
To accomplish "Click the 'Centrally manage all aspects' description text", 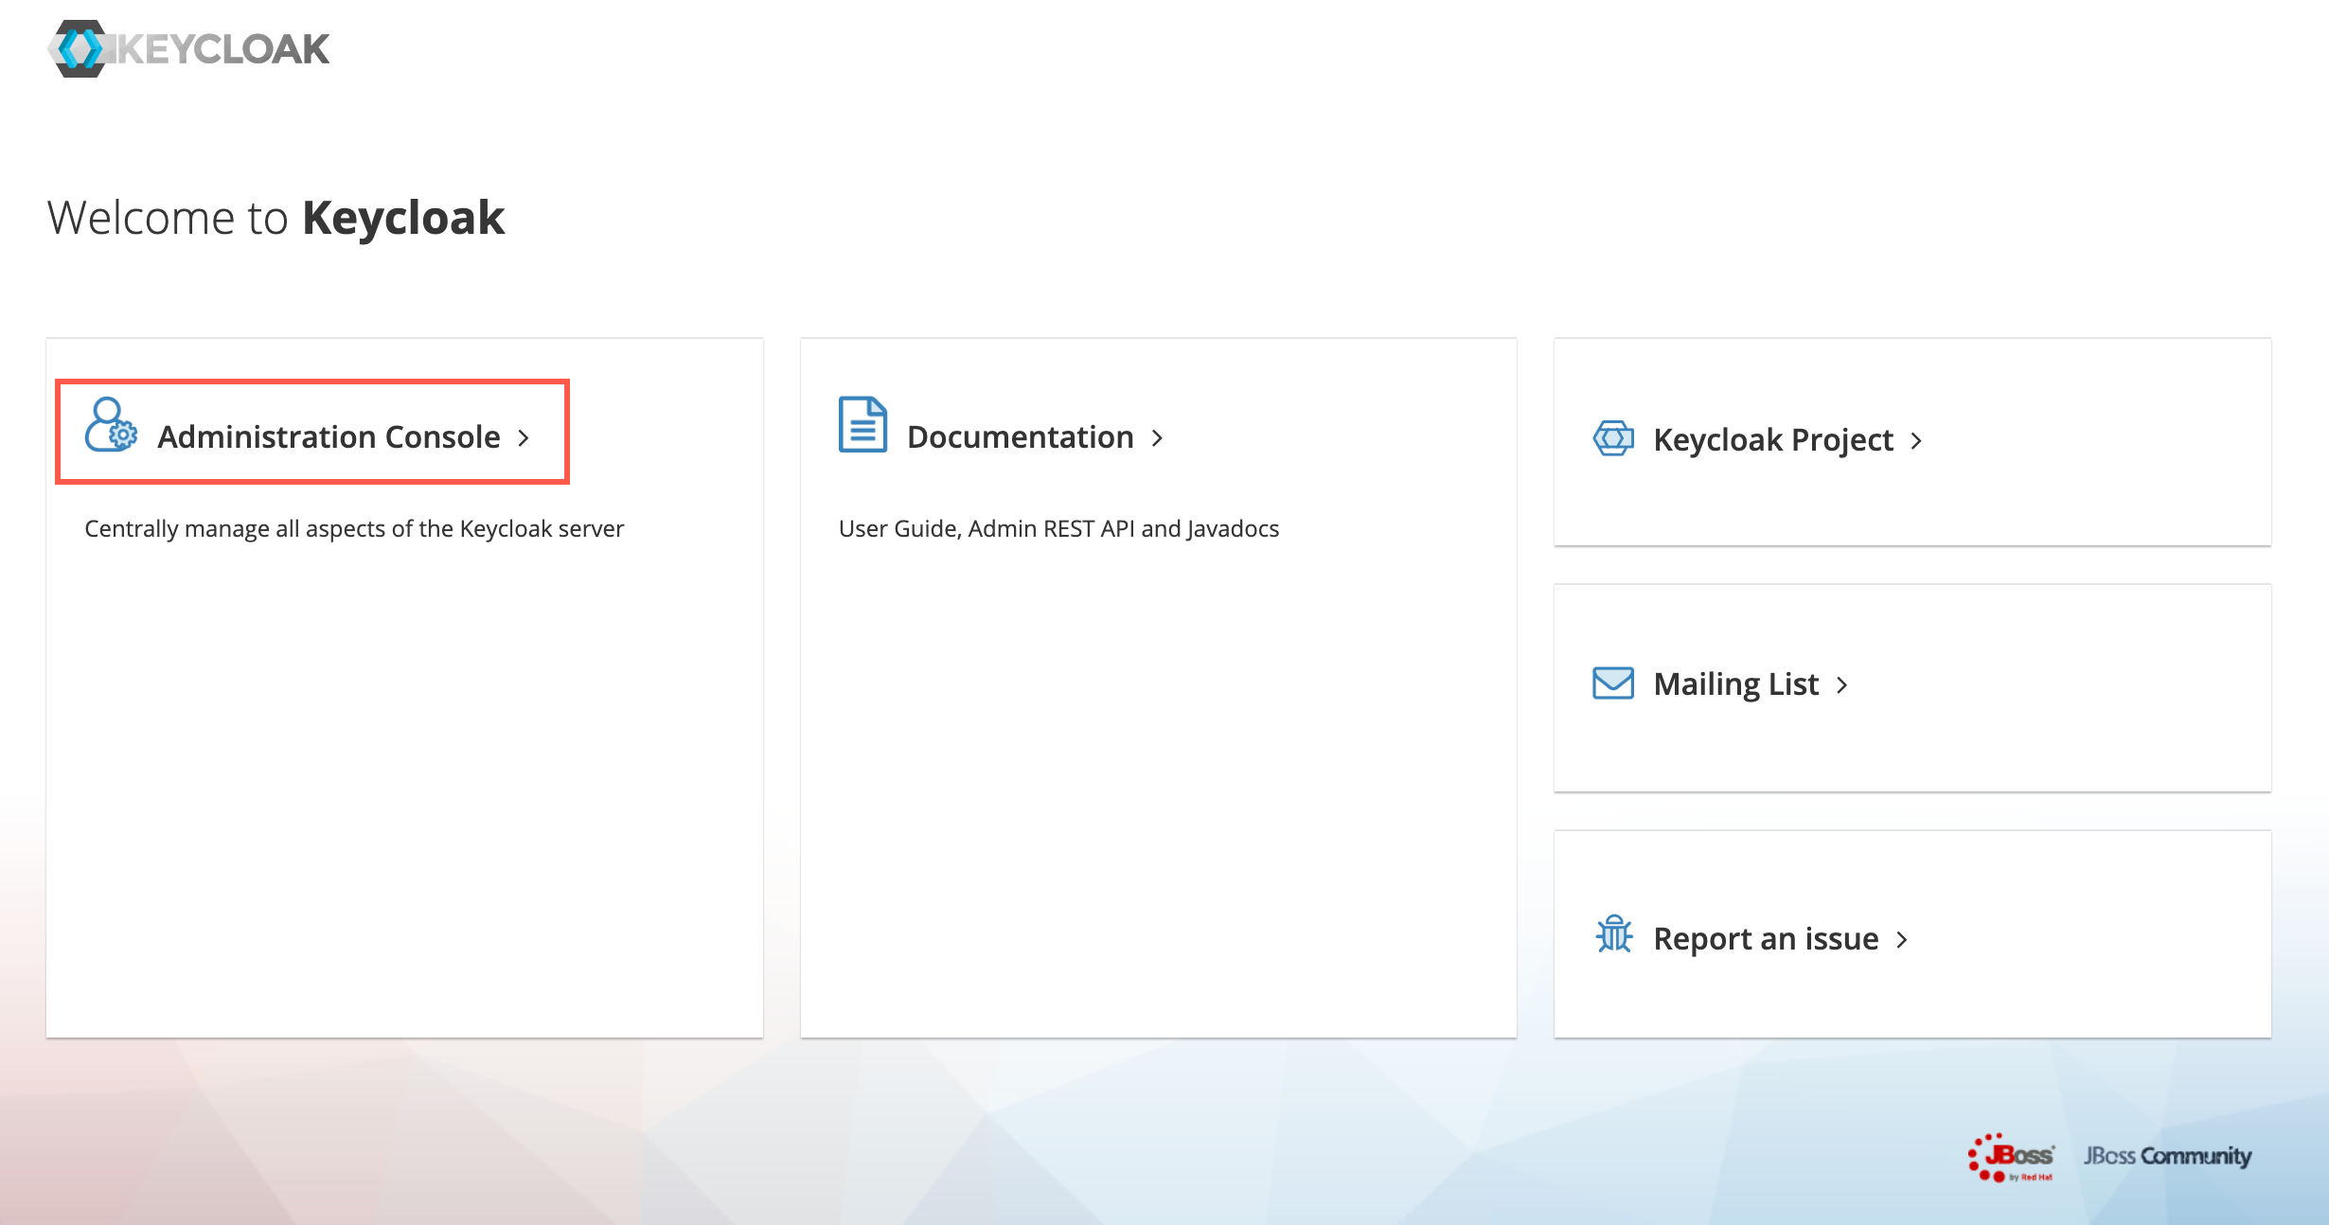I will [x=354, y=528].
